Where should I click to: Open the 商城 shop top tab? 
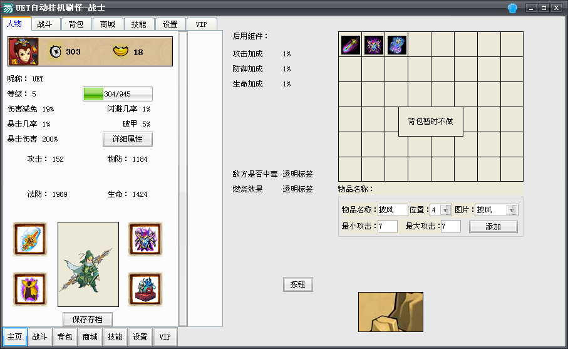click(x=108, y=24)
